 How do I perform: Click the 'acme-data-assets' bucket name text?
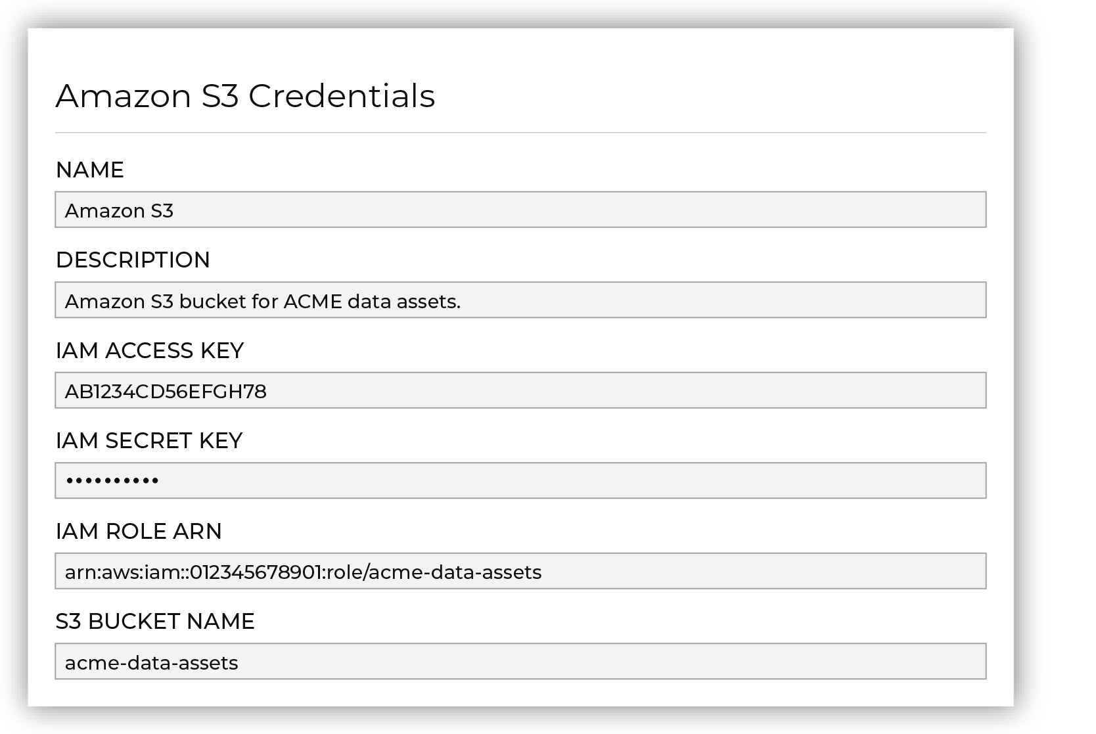(x=151, y=663)
